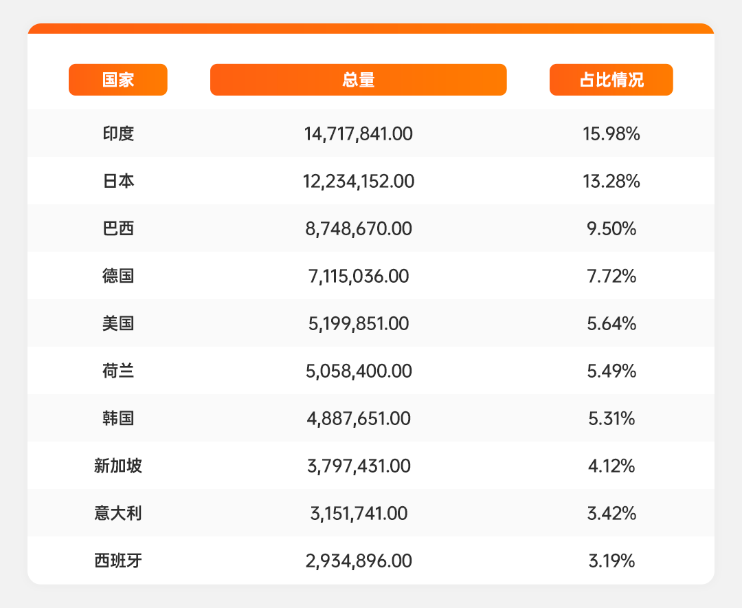The height and width of the screenshot is (608, 742).
Task: Select the 美国 country cell
Action: coord(118,323)
